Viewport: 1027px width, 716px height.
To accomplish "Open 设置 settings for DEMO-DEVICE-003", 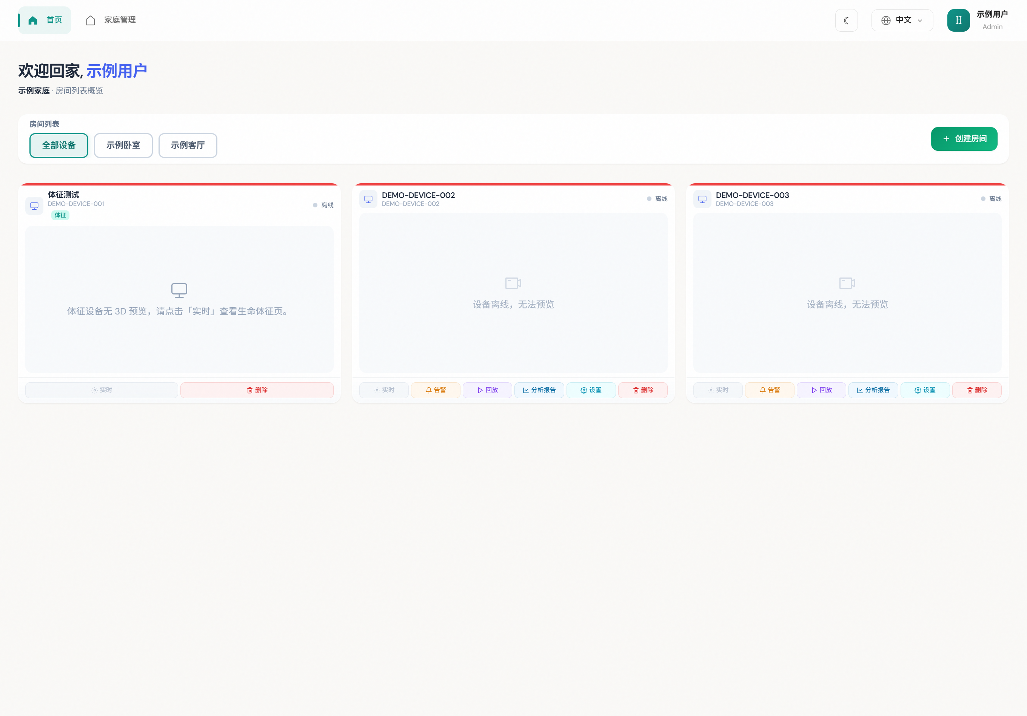I will coord(925,390).
